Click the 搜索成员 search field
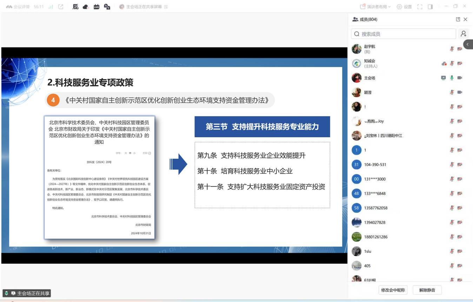 click(x=404, y=34)
